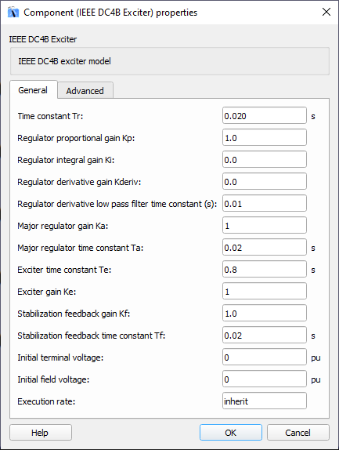This screenshot has width=339, height=450.
Task: Edit the Exciter time constant Te field
Action: point(264,270)
